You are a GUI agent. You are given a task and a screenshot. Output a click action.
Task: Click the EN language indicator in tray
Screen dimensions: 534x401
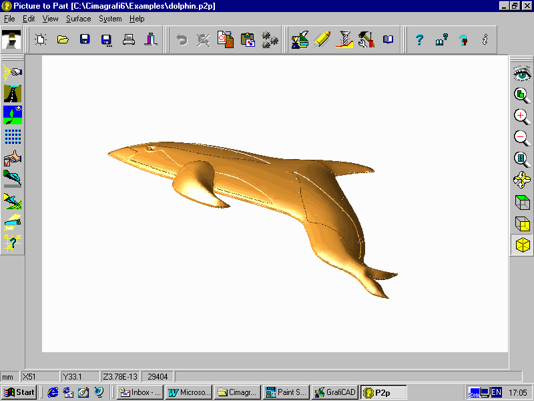[496, 392]
